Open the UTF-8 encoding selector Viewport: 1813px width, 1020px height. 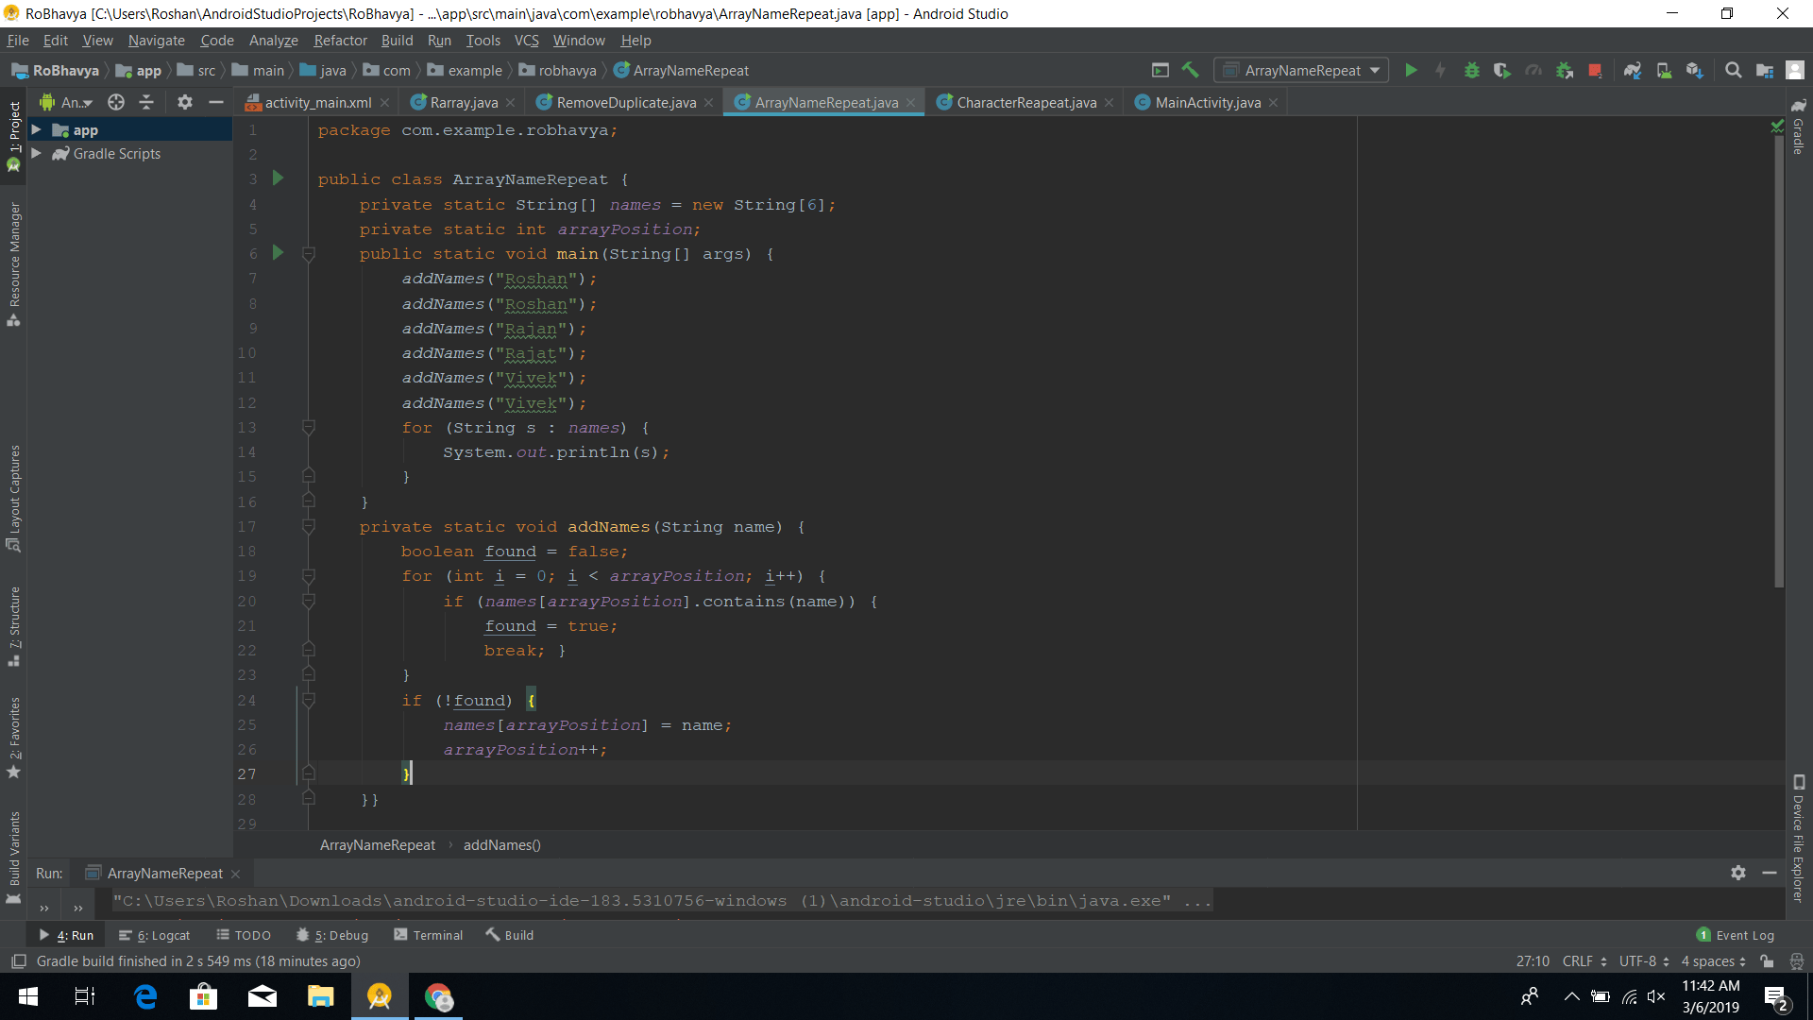pyautogui.click(x=1644, y=961)
